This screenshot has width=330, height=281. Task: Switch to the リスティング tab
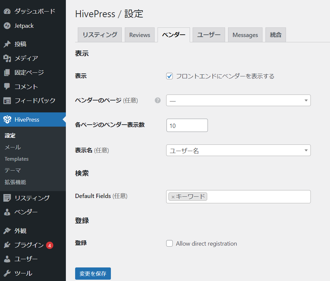click(x=100, y=35)
